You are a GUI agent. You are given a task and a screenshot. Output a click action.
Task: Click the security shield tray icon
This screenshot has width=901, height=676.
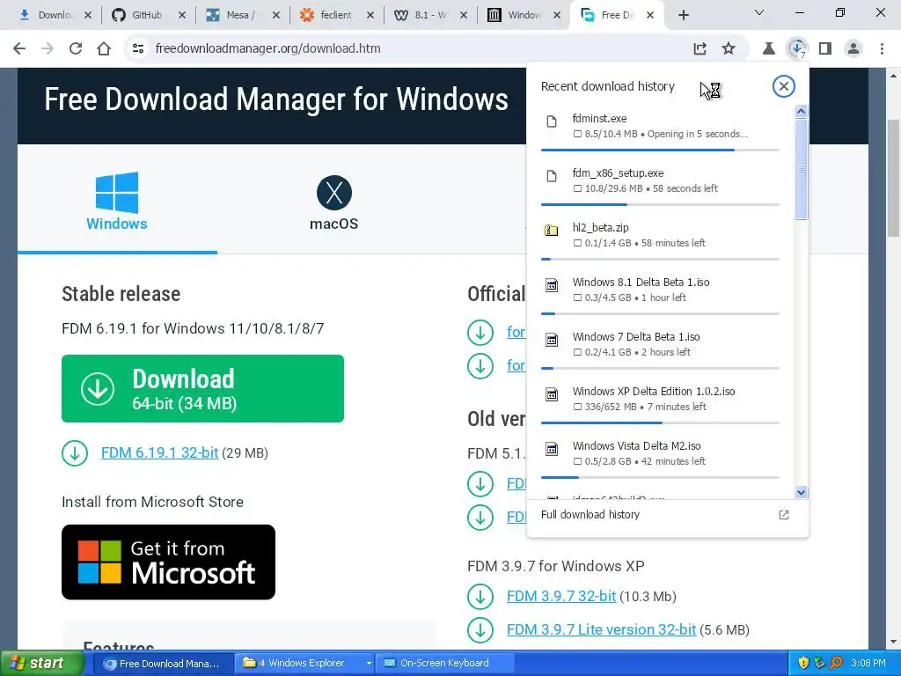[803, 664]
